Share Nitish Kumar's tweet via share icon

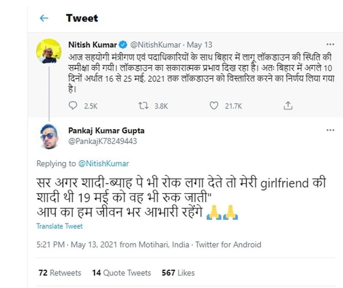click(288, 106)
